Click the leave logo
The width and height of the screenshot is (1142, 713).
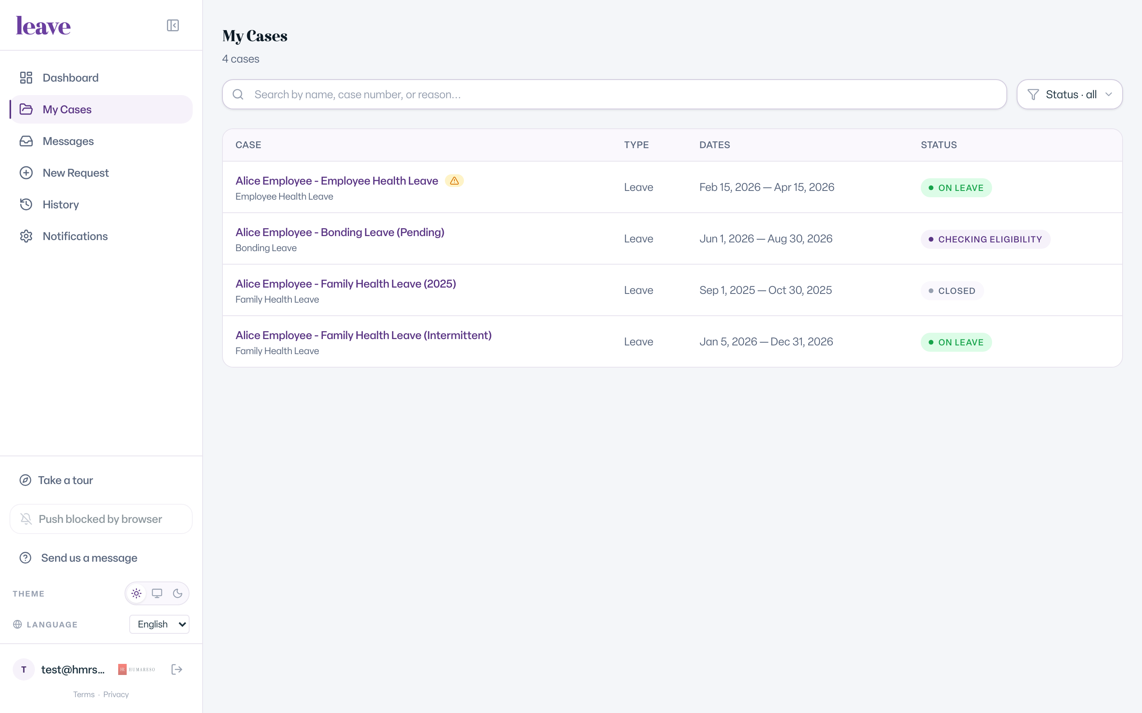tap(43, 25)
